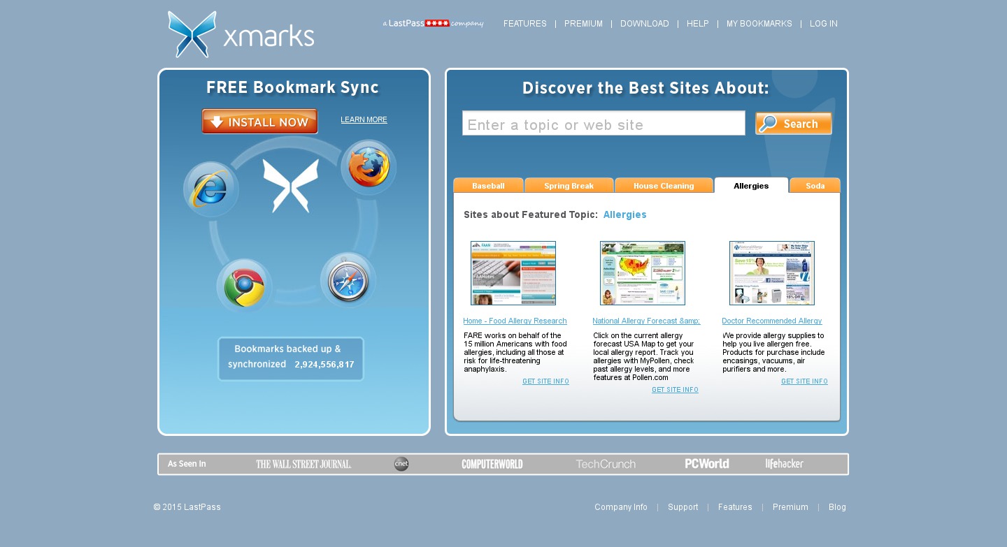Click the Google Chrome browser icon
The height and width of the screenshot is (547, 1007).
(x=243, y=286)
